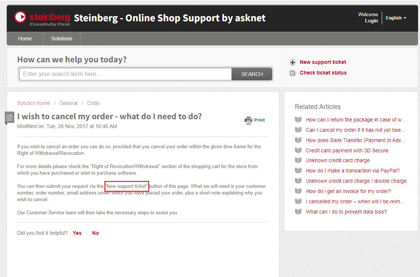Go to the Solution home breadcrumb

pos(33,103)
